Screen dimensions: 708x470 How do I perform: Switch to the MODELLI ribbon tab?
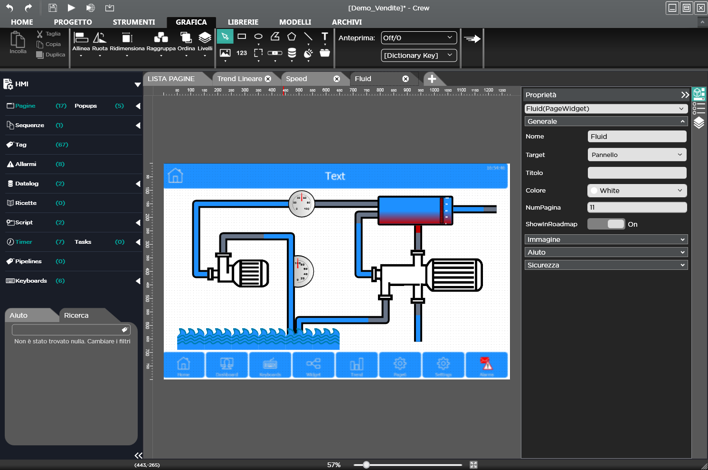pos(295,22)
